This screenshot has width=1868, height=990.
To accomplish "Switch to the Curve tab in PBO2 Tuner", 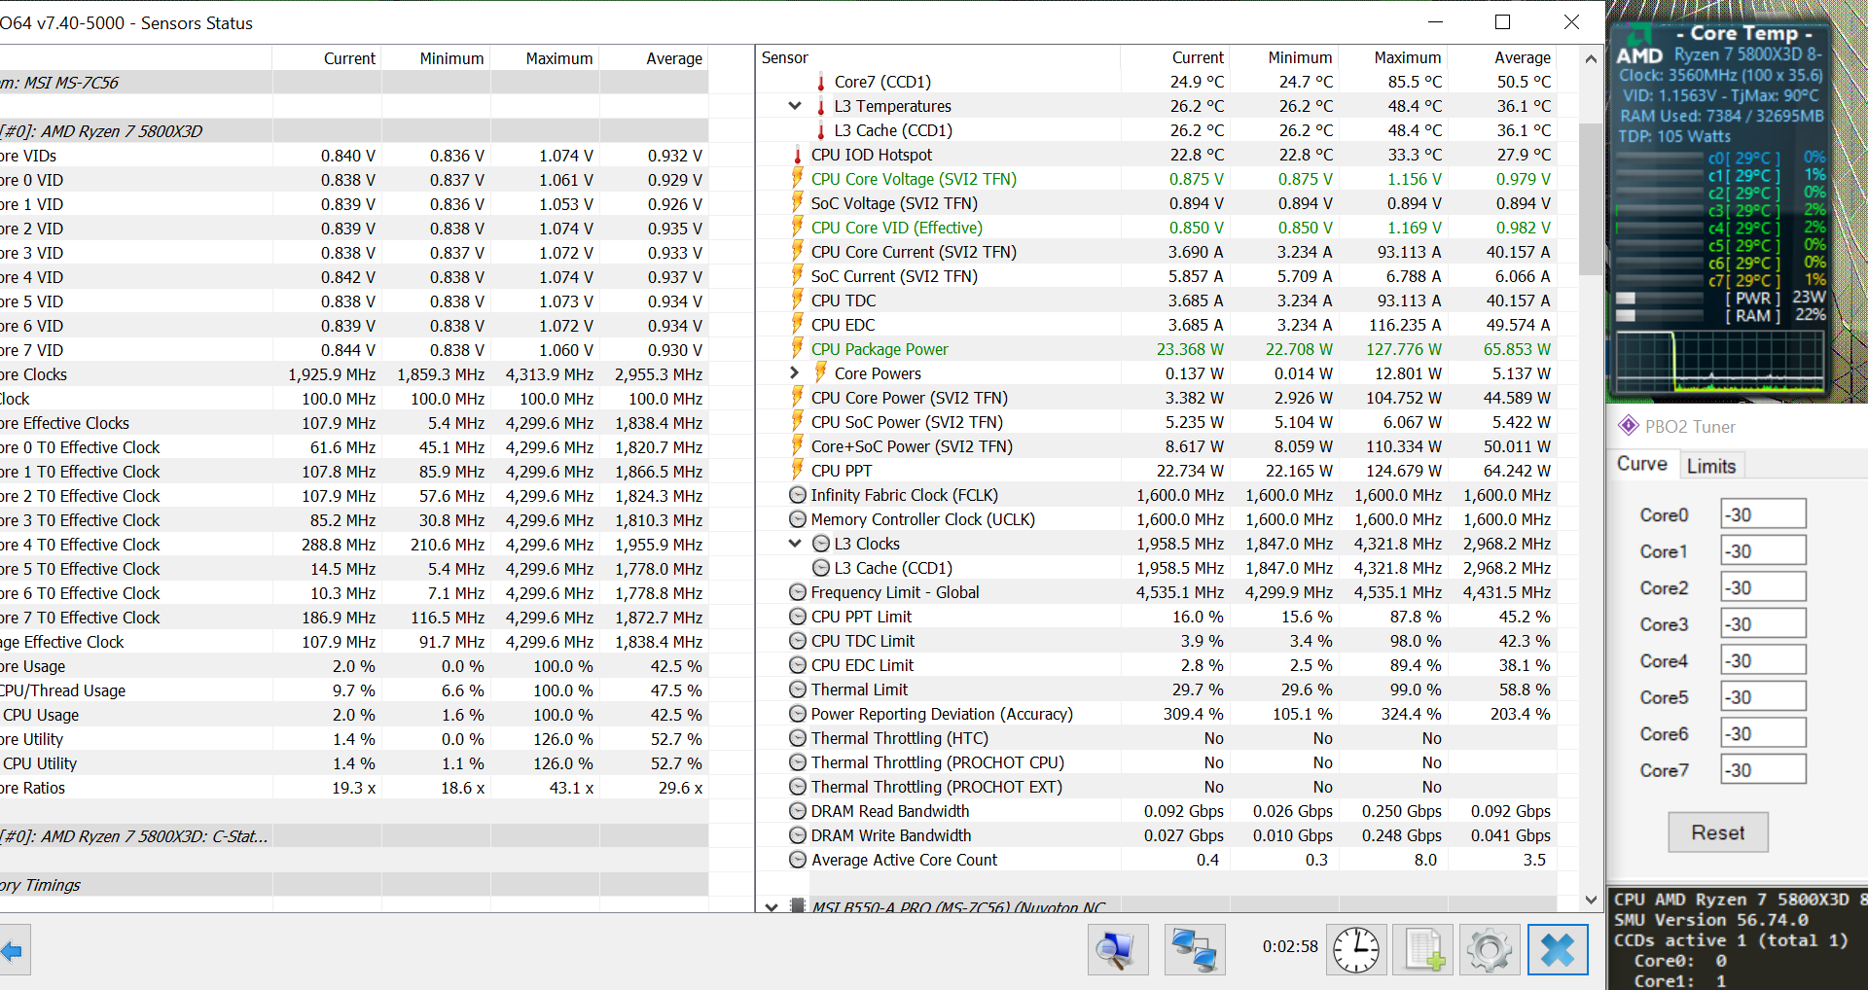I will (x=1642, y=464).
